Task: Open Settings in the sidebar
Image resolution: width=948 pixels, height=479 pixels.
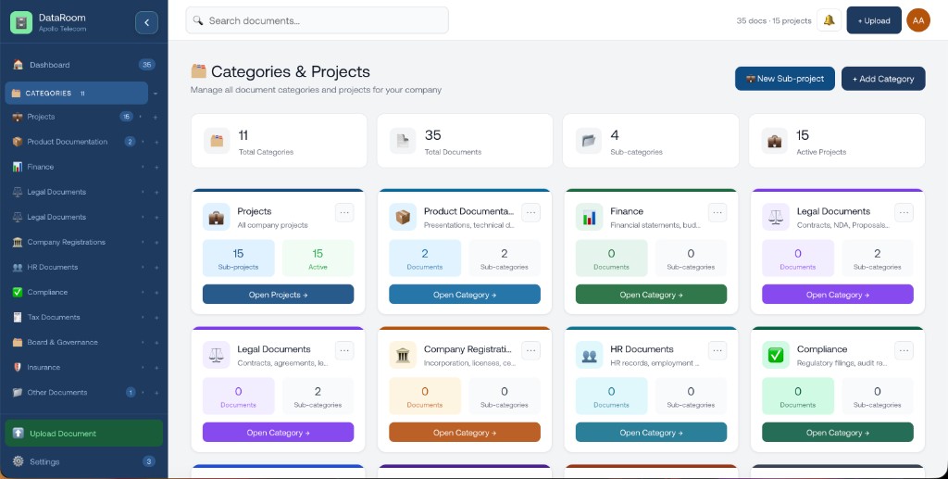Action: click(84, 461)
